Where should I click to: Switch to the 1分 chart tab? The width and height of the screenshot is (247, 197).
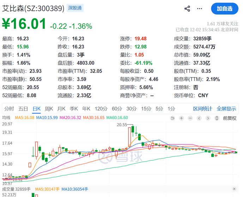pos(171,109)
